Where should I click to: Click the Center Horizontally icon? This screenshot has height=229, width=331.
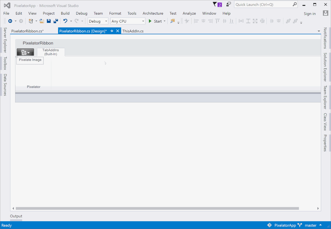[272, 21]
